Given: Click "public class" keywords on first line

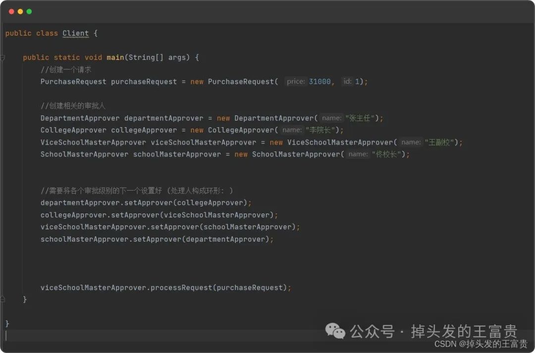Looking at the screenshot, I should [x=31, y=33].
